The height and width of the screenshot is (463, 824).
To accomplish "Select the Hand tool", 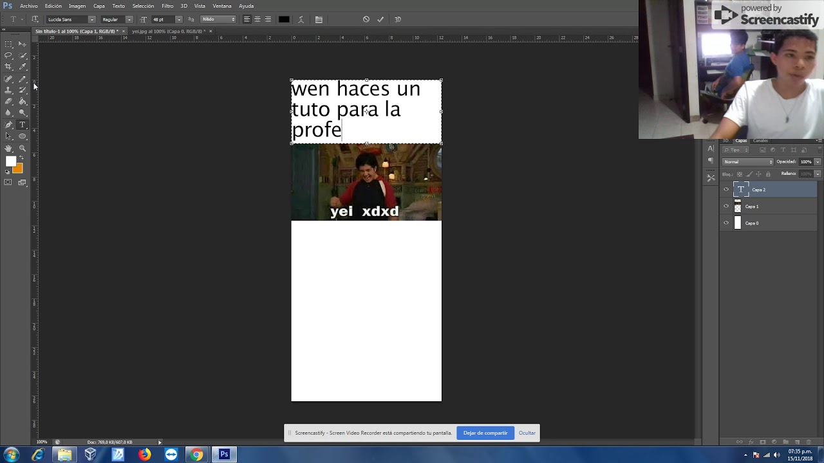I will pos(8,149).
